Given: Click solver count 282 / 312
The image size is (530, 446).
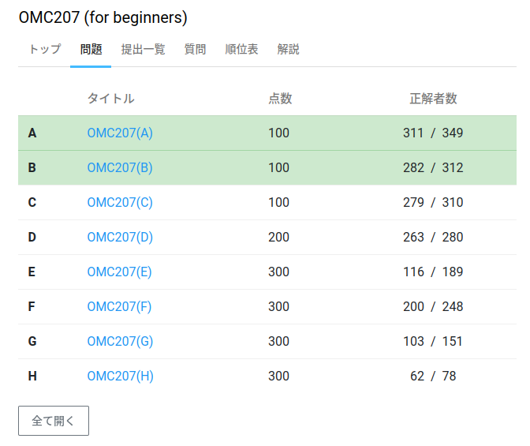Looking at the screenshot, I should coord(433,168).
